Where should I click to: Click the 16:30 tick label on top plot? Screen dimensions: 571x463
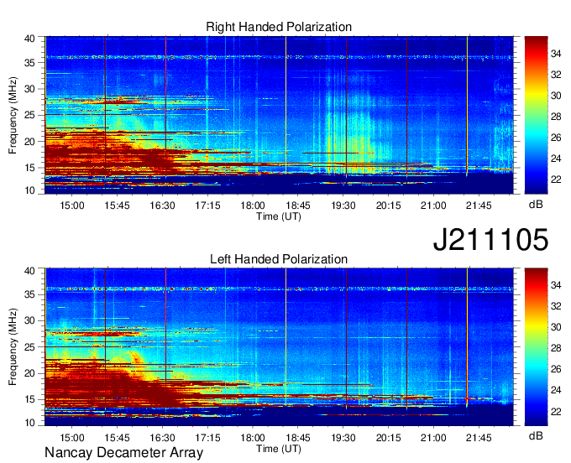[x=162, y=205]
